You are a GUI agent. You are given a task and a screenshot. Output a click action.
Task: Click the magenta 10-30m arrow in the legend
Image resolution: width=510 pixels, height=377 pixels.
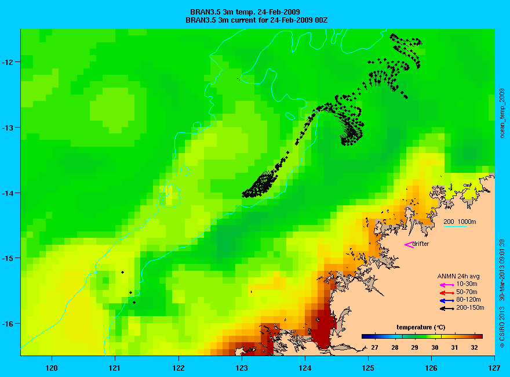447,285
